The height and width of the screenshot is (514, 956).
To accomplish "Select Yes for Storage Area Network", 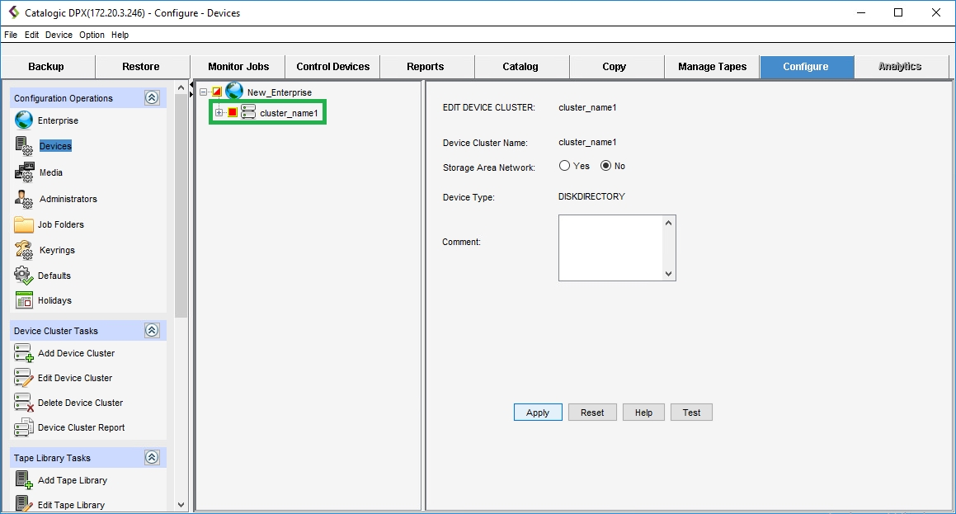I will pos(565,166).
